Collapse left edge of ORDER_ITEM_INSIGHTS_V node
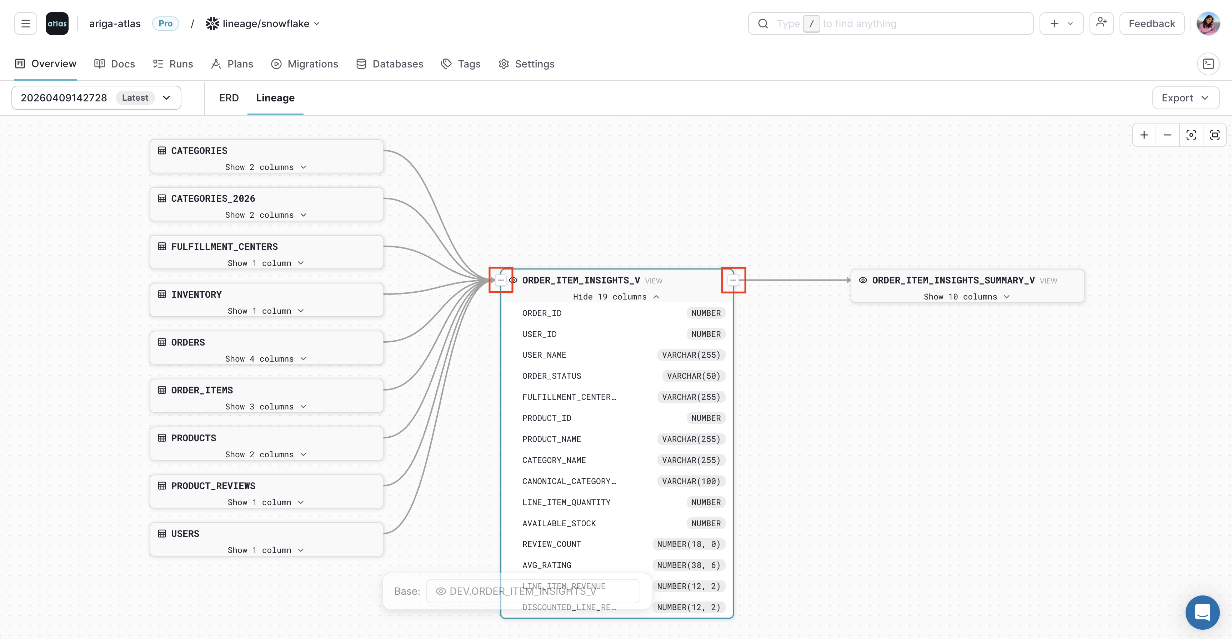 point(501,280)
